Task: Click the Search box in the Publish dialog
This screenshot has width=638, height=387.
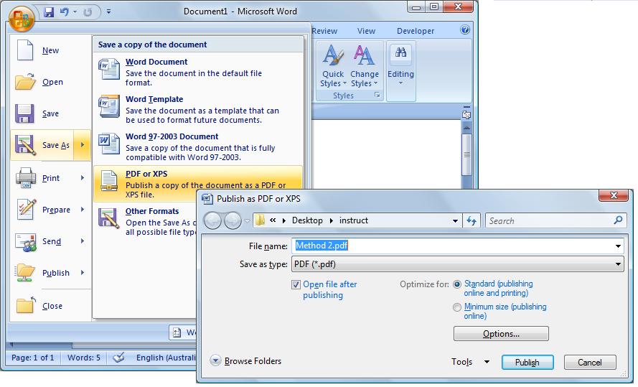Action: coord(555,221)
